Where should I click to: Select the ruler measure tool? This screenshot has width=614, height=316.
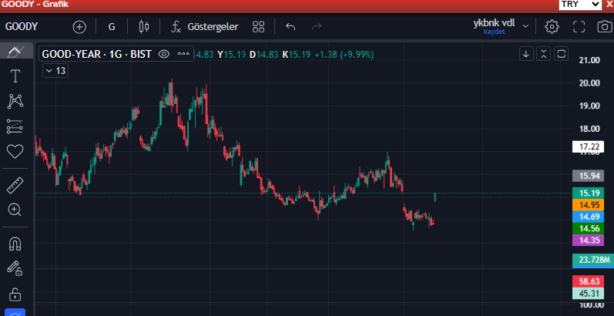(x=15, y=185)
